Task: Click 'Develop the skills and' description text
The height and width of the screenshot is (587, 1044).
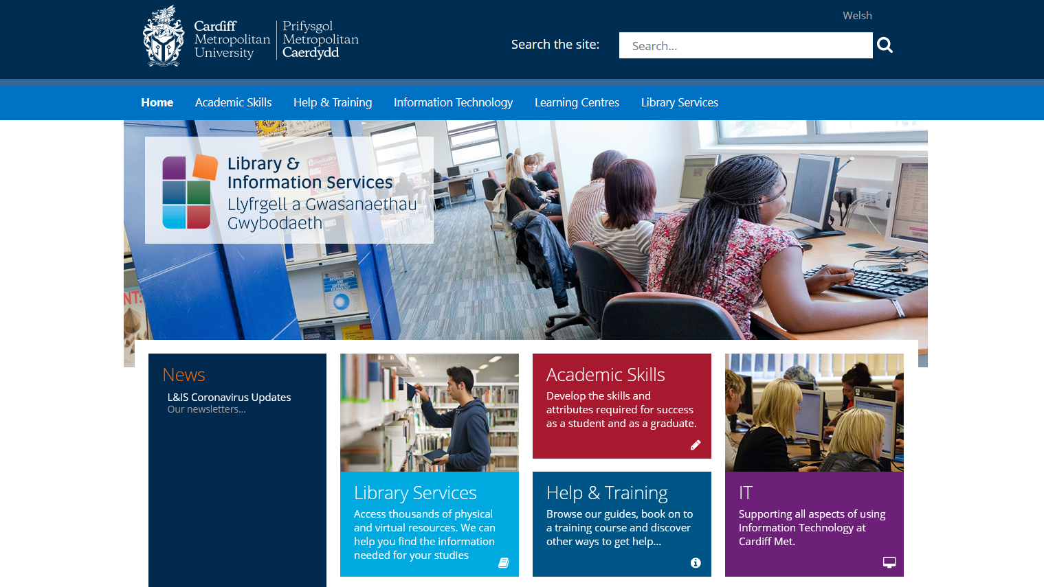Action: click(598, 396)
